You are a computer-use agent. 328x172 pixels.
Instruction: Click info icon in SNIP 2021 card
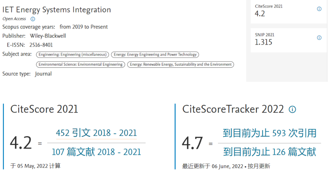[x=319, y=37]
